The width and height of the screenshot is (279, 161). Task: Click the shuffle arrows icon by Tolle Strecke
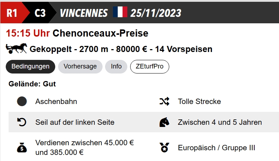click(164, 101)
